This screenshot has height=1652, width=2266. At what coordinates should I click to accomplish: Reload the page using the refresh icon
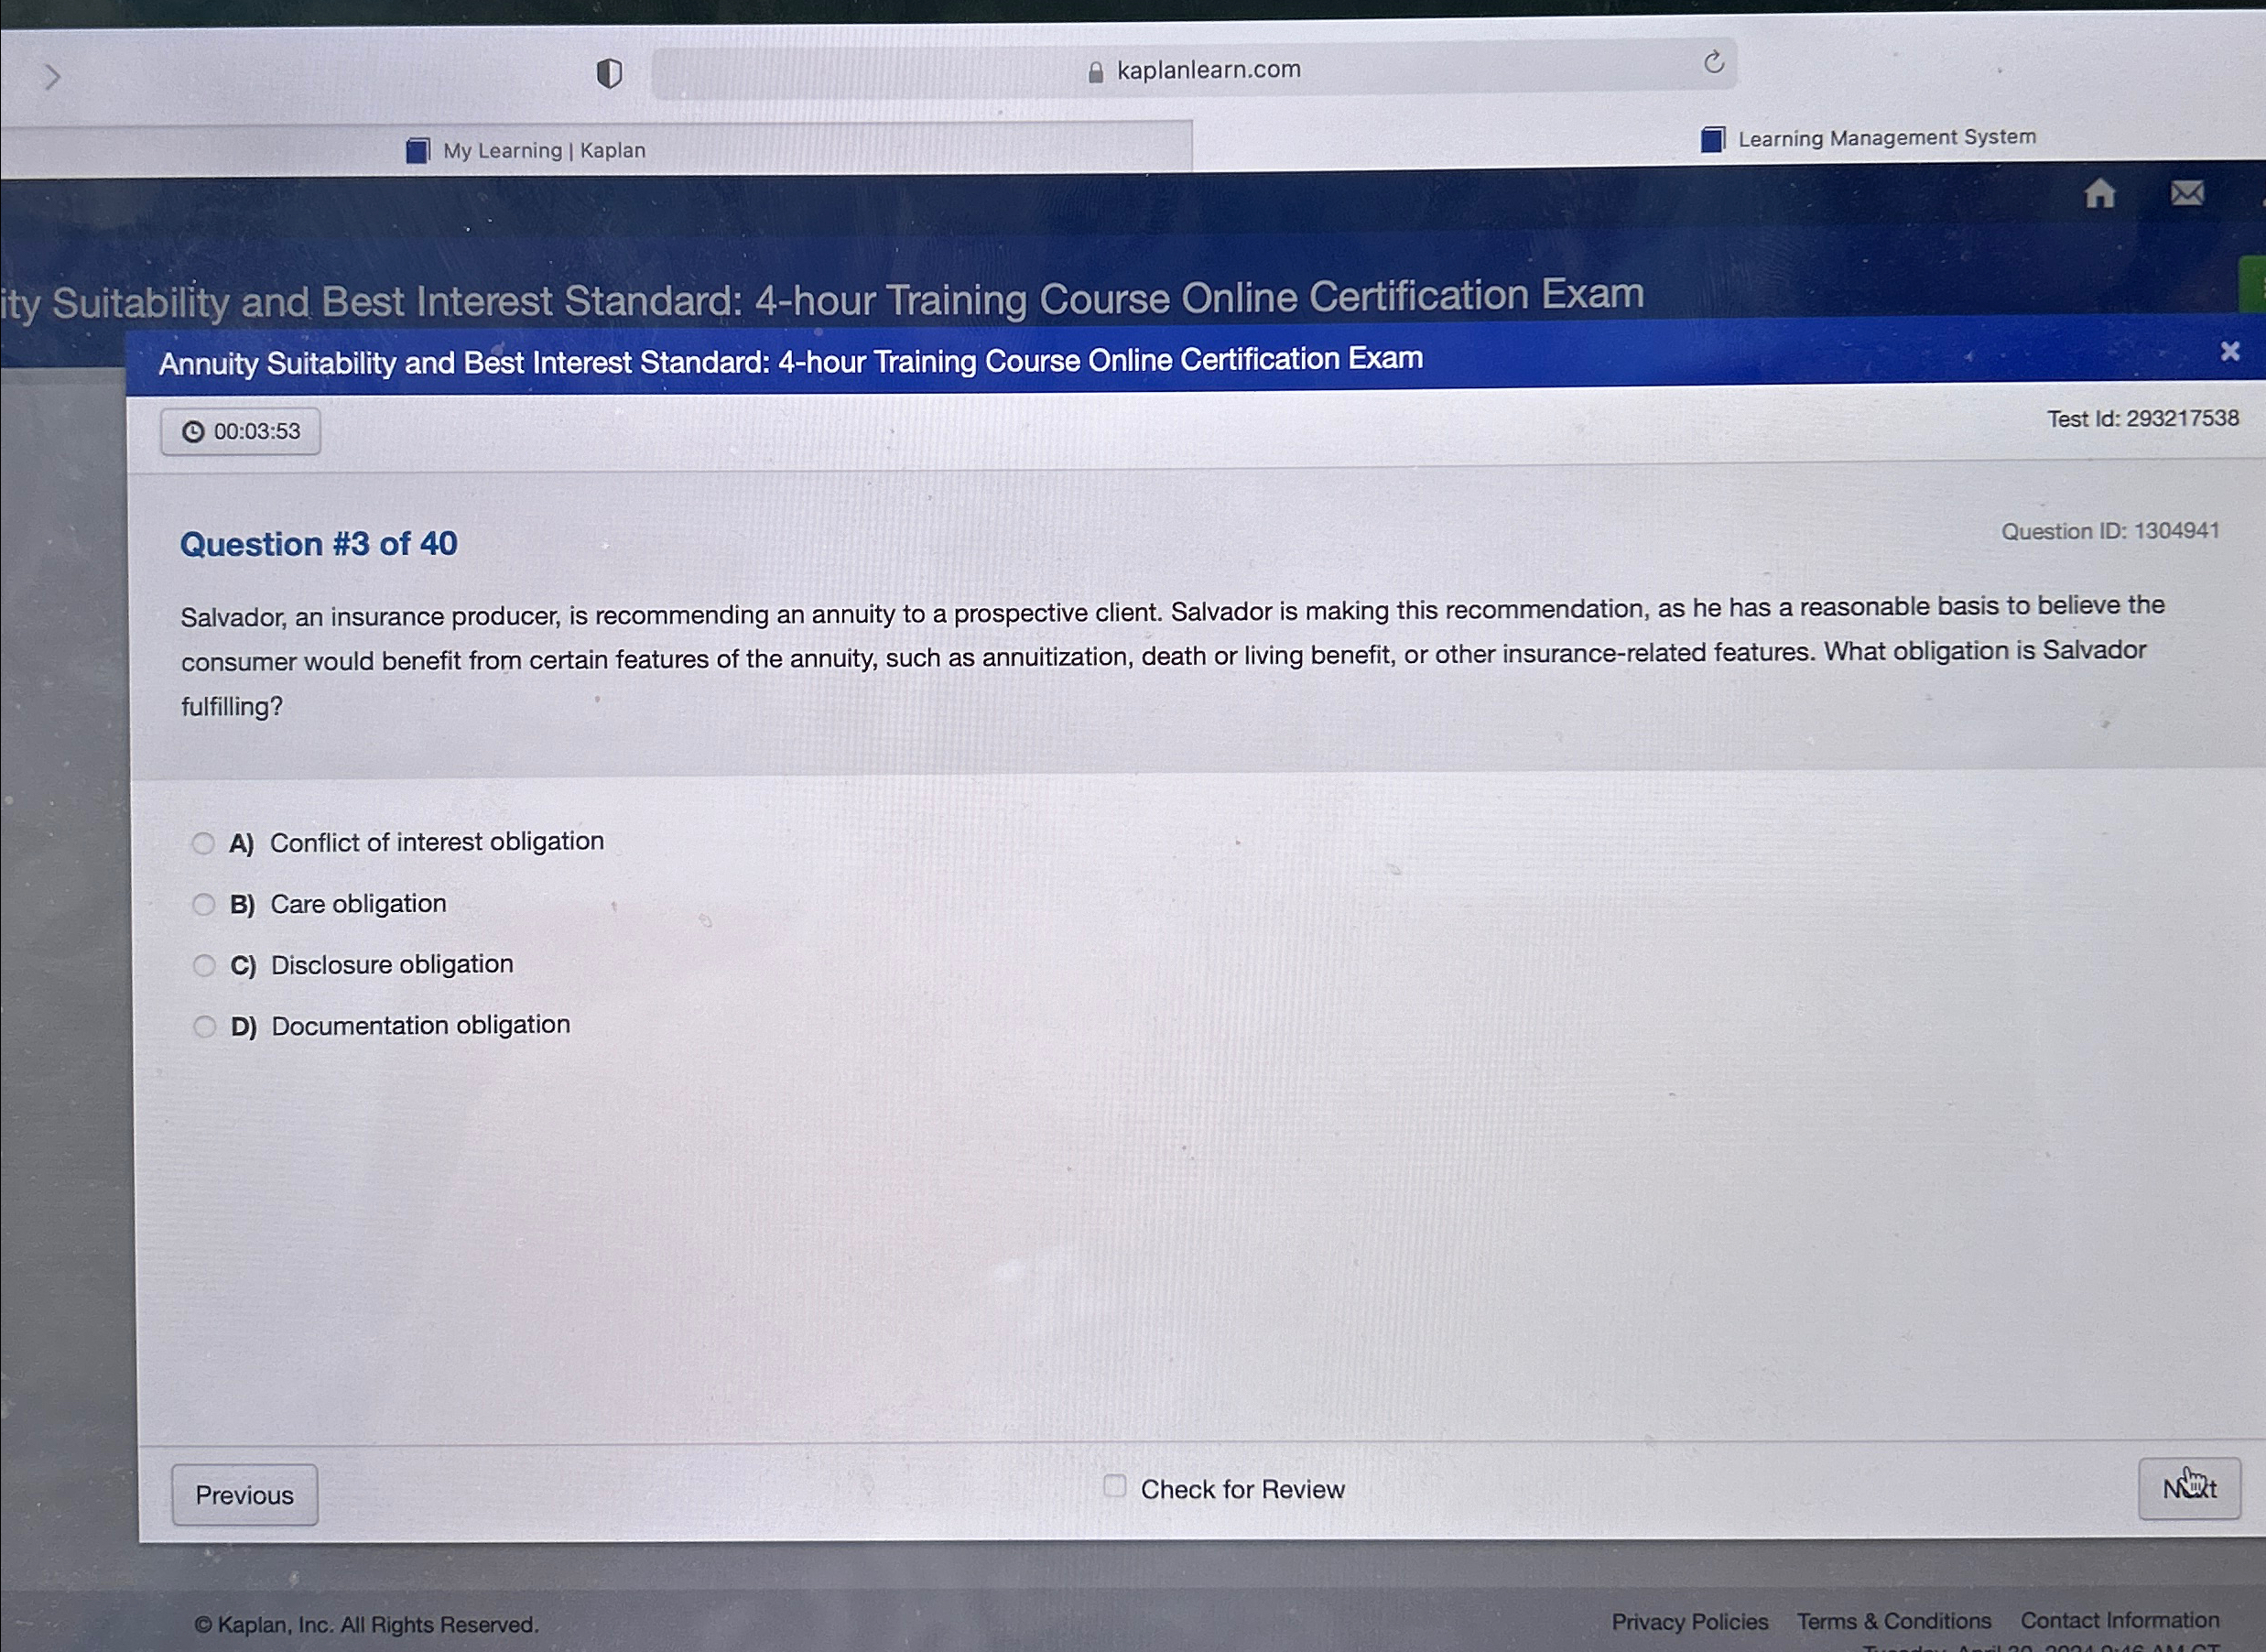(1713, 63)
